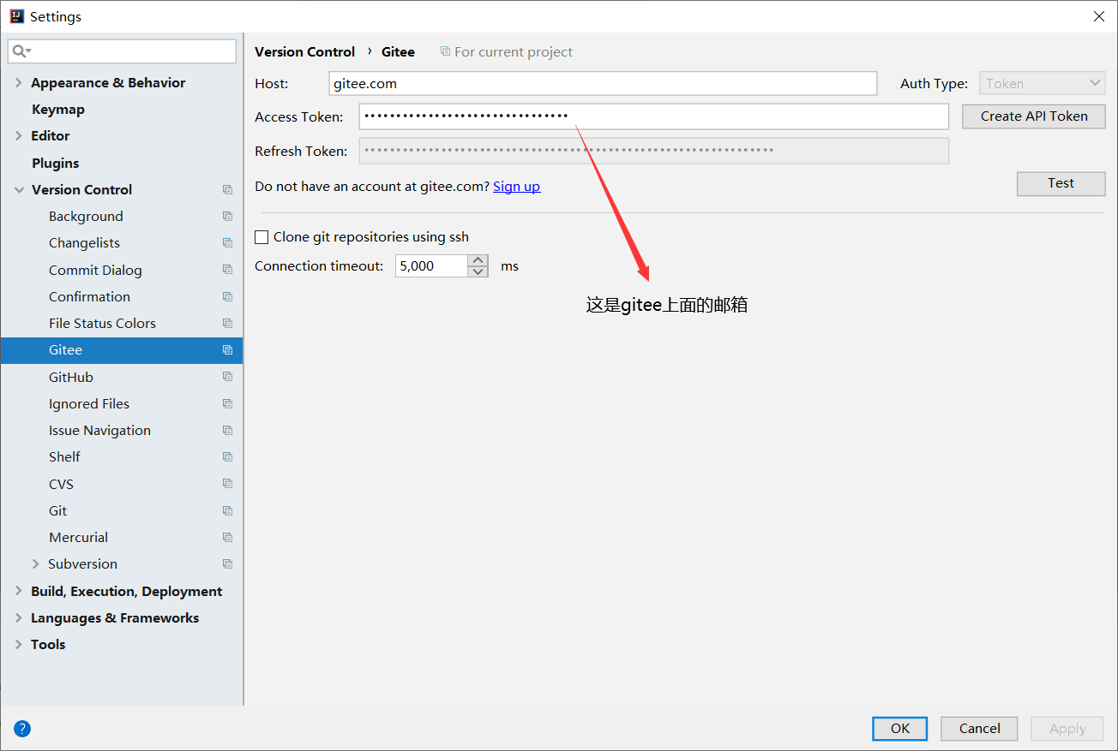Select the Gitee settings entry

tap(122, 350)
